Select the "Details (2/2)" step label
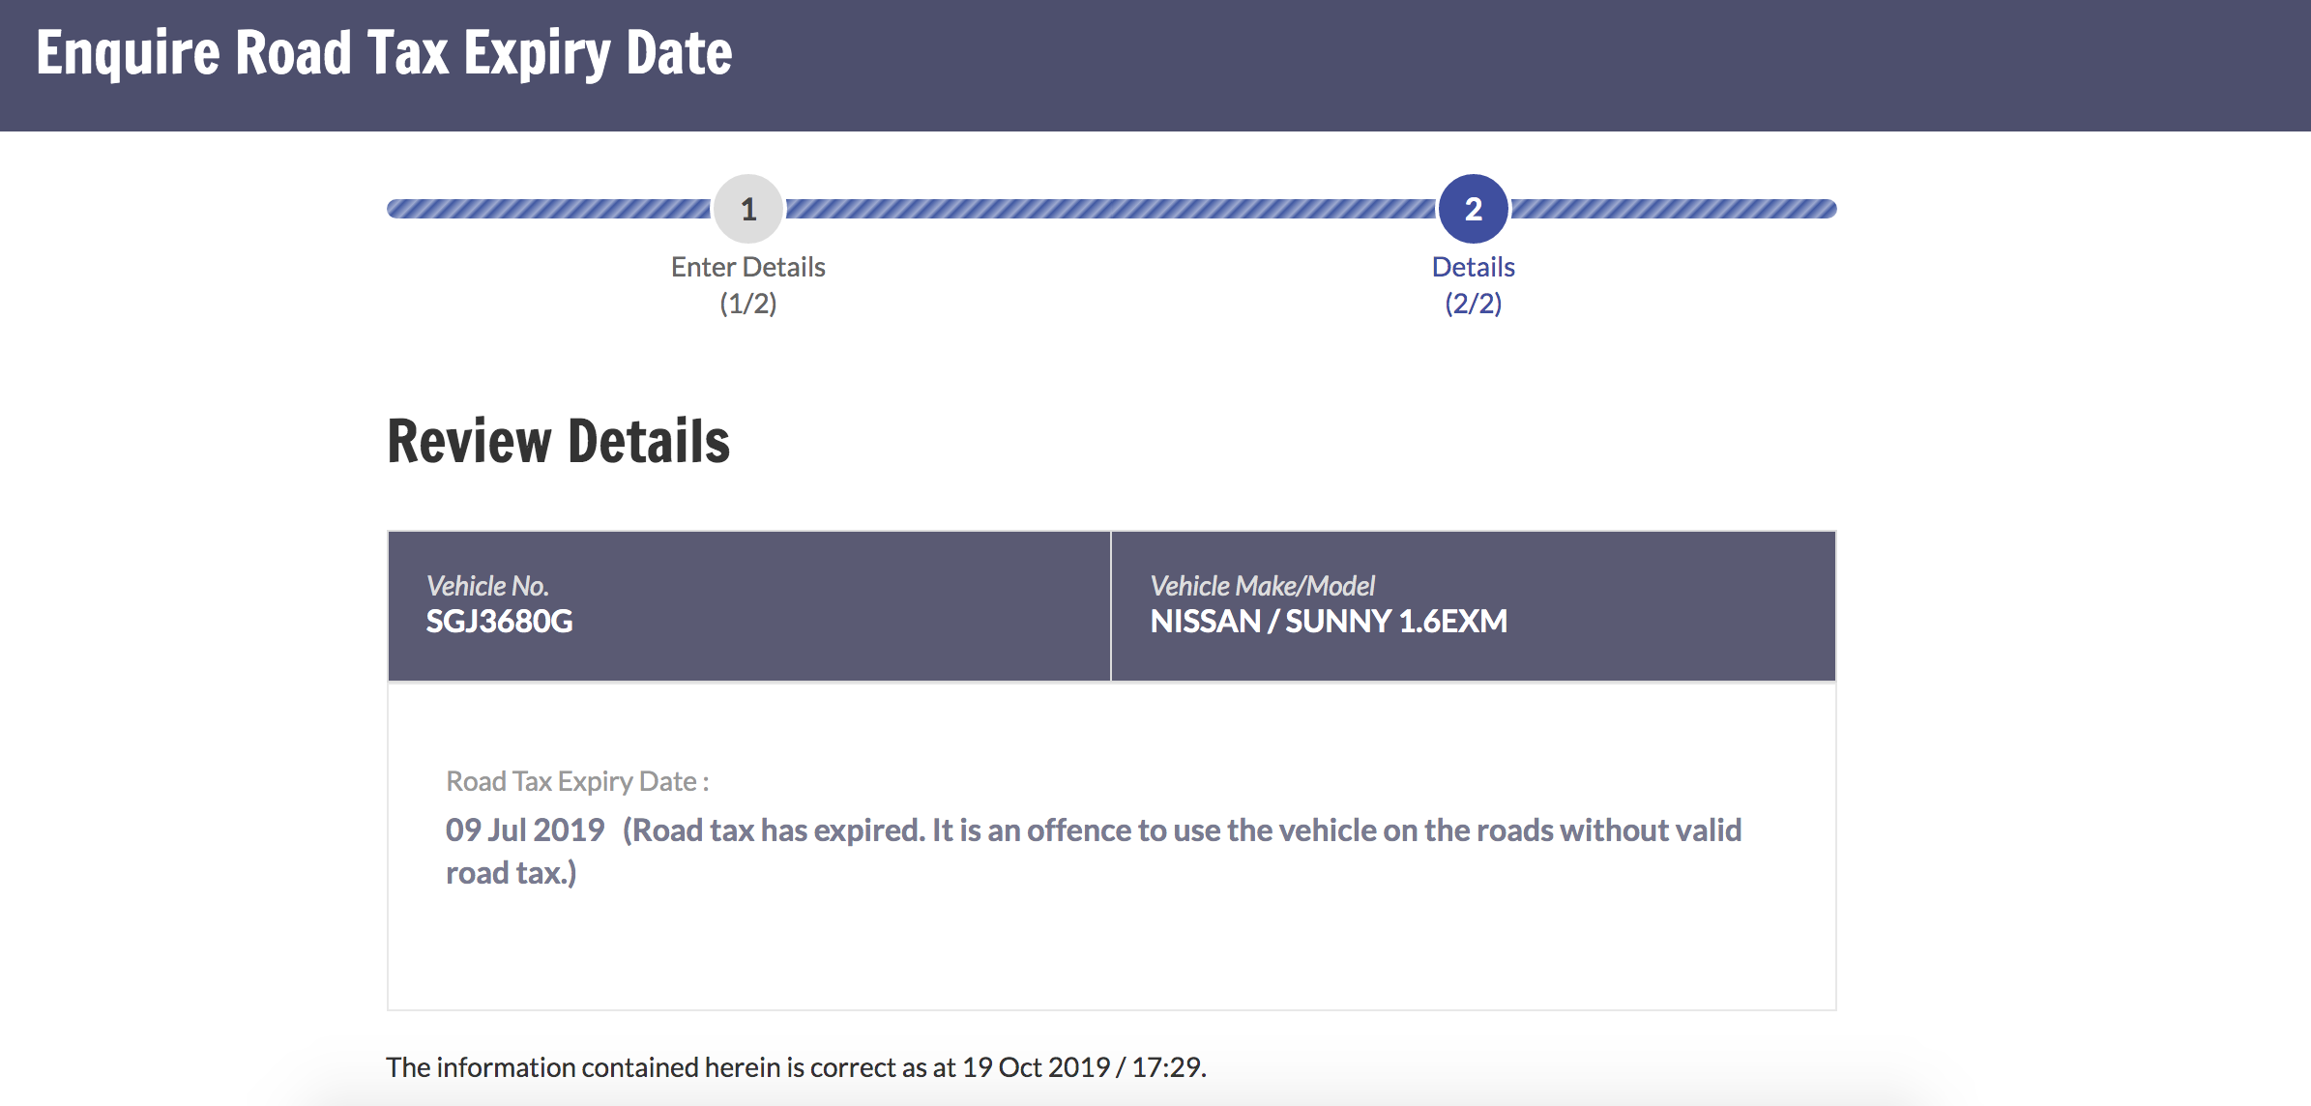The image size is (2311, 1106). click(x=1473, y=268)
